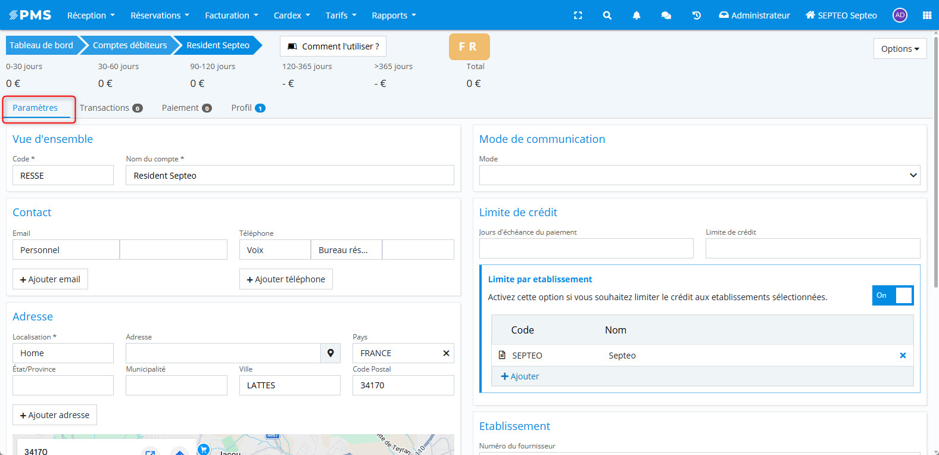This screenshot has width=939, height=455.
Task: Remove SEPTEO establishment with the X icon
Action: (x=902, y=356)
